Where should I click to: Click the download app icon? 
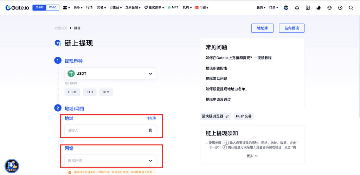click(308, 8)
